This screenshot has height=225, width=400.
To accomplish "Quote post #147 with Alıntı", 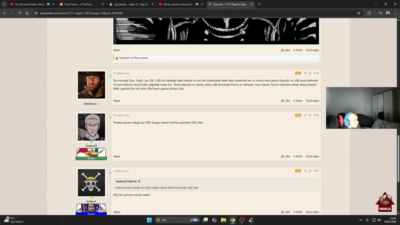I will point(298,212).
